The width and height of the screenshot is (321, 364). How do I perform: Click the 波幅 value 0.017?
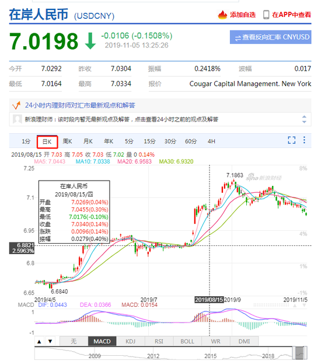tap(303, 69)
